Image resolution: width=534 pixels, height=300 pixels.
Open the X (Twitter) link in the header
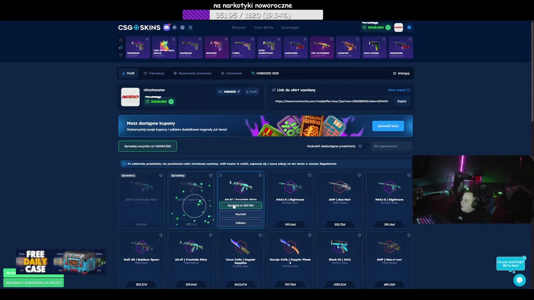point(190,27)
